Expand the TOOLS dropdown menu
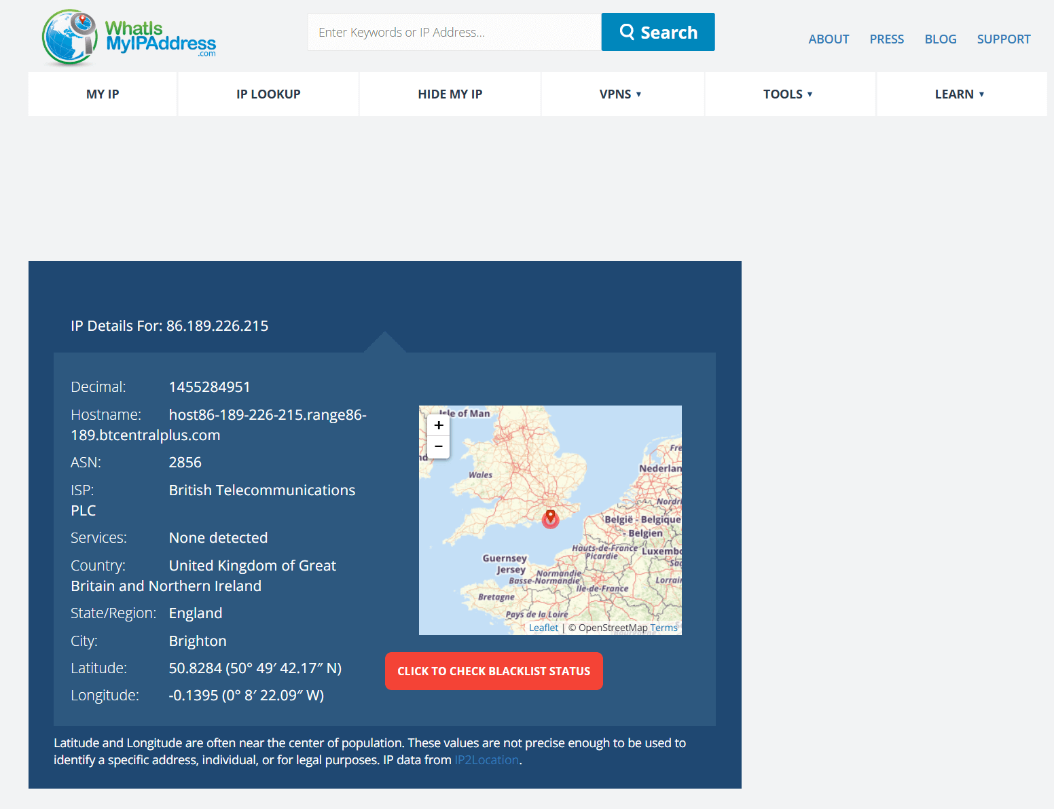The height and width of the screenshot is (809, 1054). click(x=789, y=94)
